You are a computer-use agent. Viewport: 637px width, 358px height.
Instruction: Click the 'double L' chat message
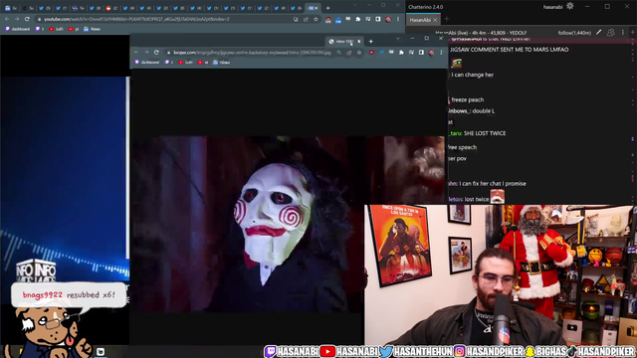pyautogui.click(x=484, y=110)
